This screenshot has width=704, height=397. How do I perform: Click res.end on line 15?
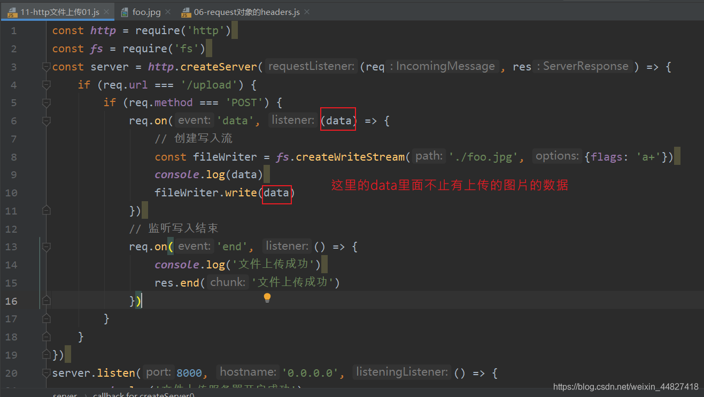(x=177, y=282)
